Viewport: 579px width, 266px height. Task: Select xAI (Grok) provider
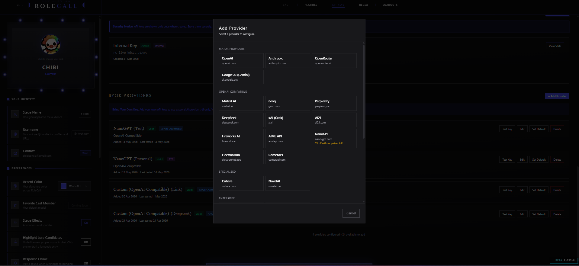[x=288, y=120]
